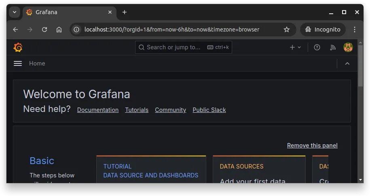The width and height of the screenshot is (370, 196).
Task: Open a new browser tab
Action: coord(125,12)
